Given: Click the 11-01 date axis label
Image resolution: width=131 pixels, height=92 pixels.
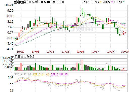Looking at the screenshot, I should click(35, 52).
